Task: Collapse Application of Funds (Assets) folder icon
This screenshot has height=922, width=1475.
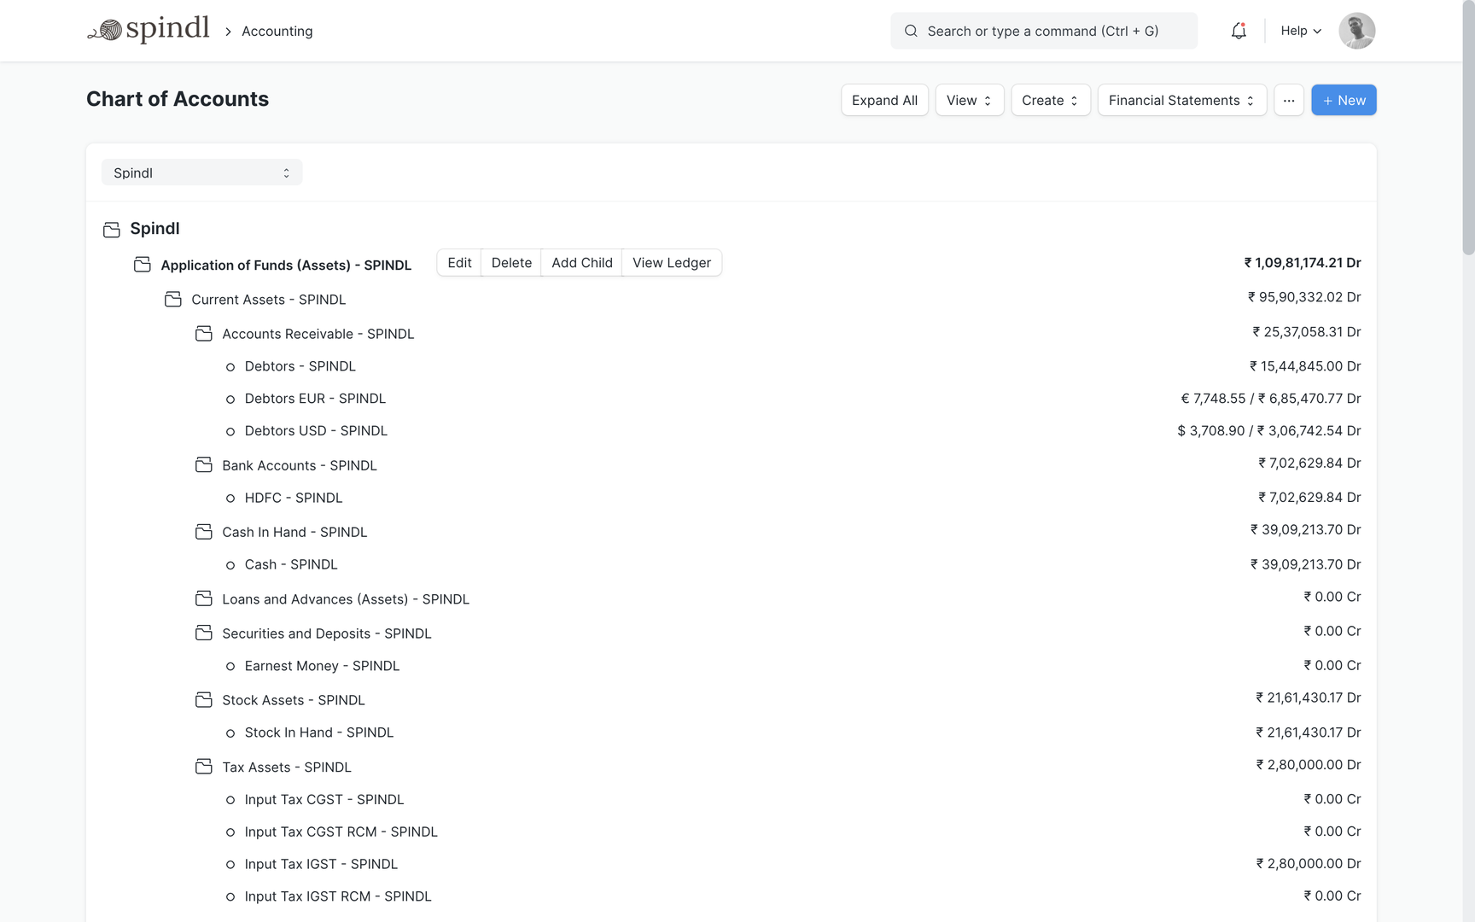Action: (143, 265)
